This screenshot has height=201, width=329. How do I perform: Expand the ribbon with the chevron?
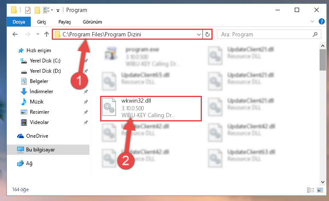point(312,21)
